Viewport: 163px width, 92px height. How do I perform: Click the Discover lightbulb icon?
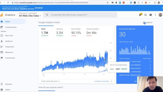coord(2,84)
